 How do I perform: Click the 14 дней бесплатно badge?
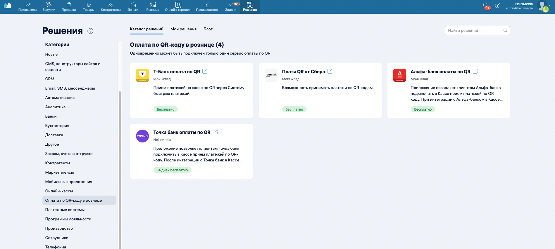click(172, 170)
